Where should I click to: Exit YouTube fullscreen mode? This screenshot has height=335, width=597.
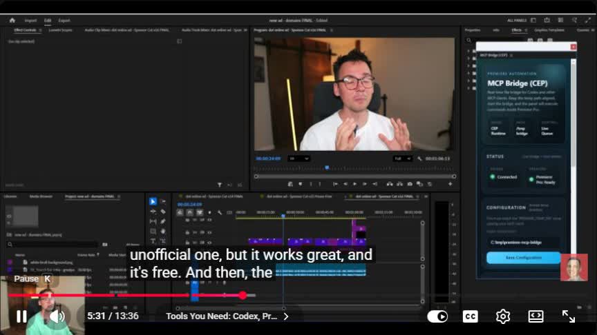tap(569, 316)
